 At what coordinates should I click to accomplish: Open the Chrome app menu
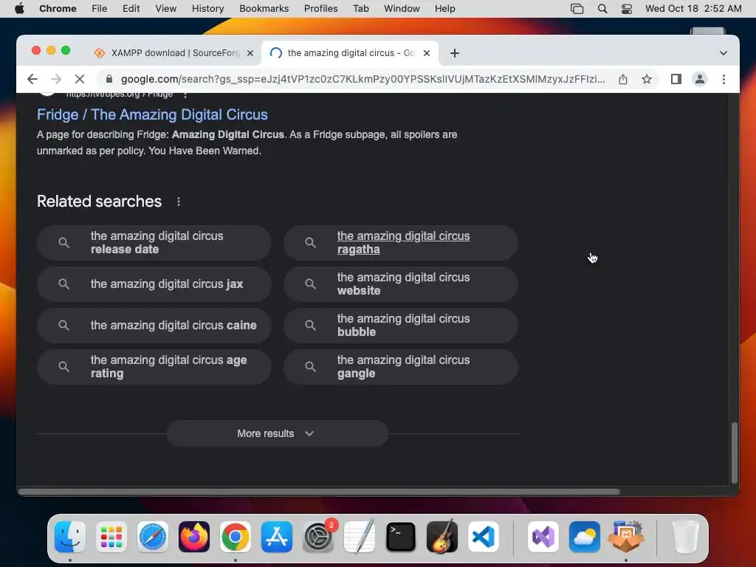pyautogui.click(x=58, y=9)
